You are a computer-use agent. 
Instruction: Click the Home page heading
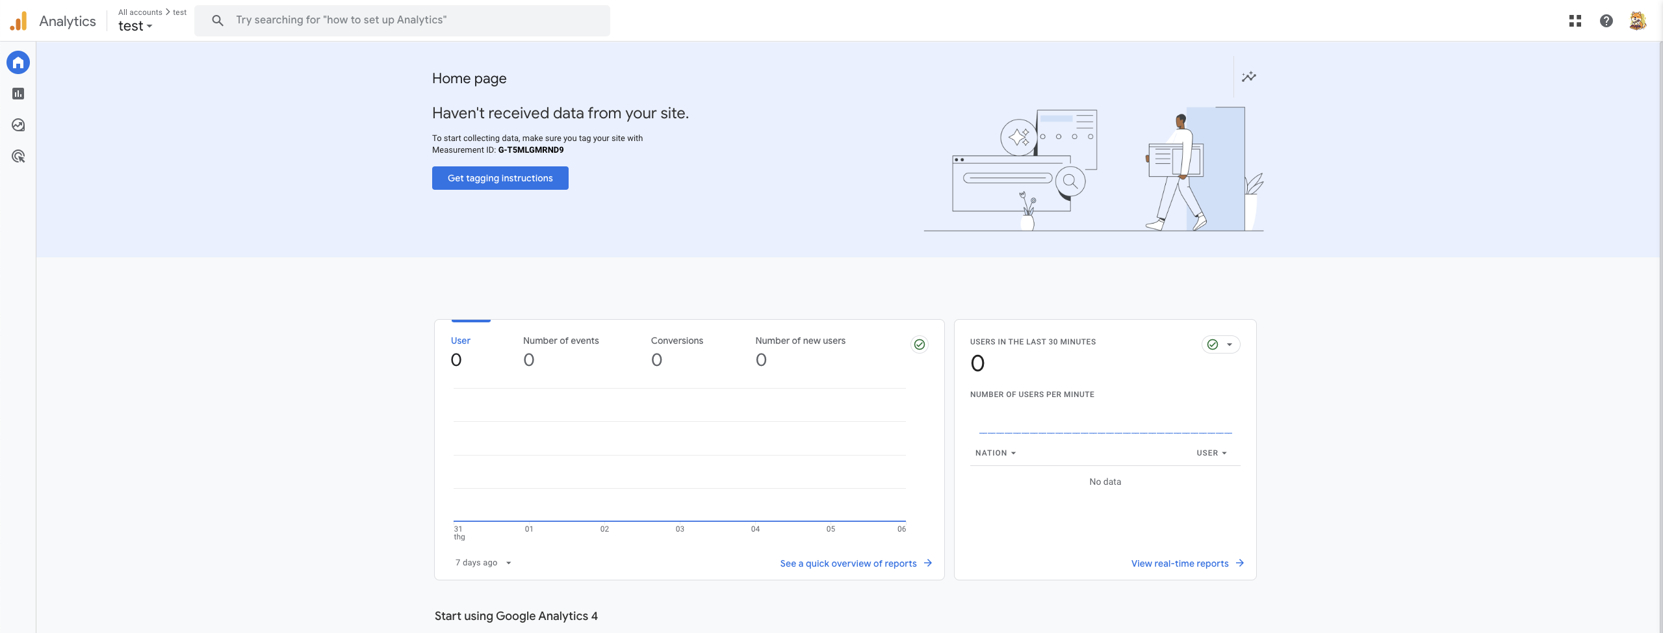[469, 79]
